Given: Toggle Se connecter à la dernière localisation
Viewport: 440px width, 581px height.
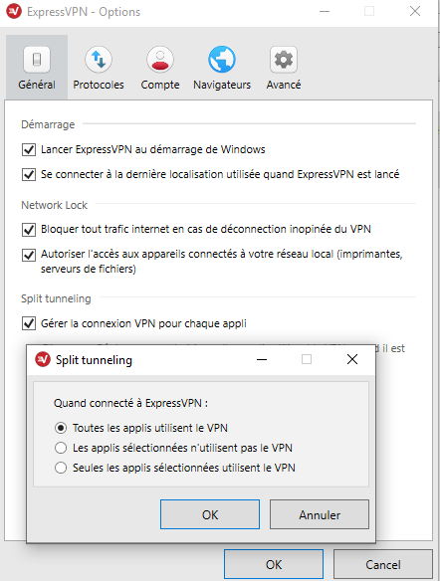Looking at the screenshot, I should coord(29,174).
